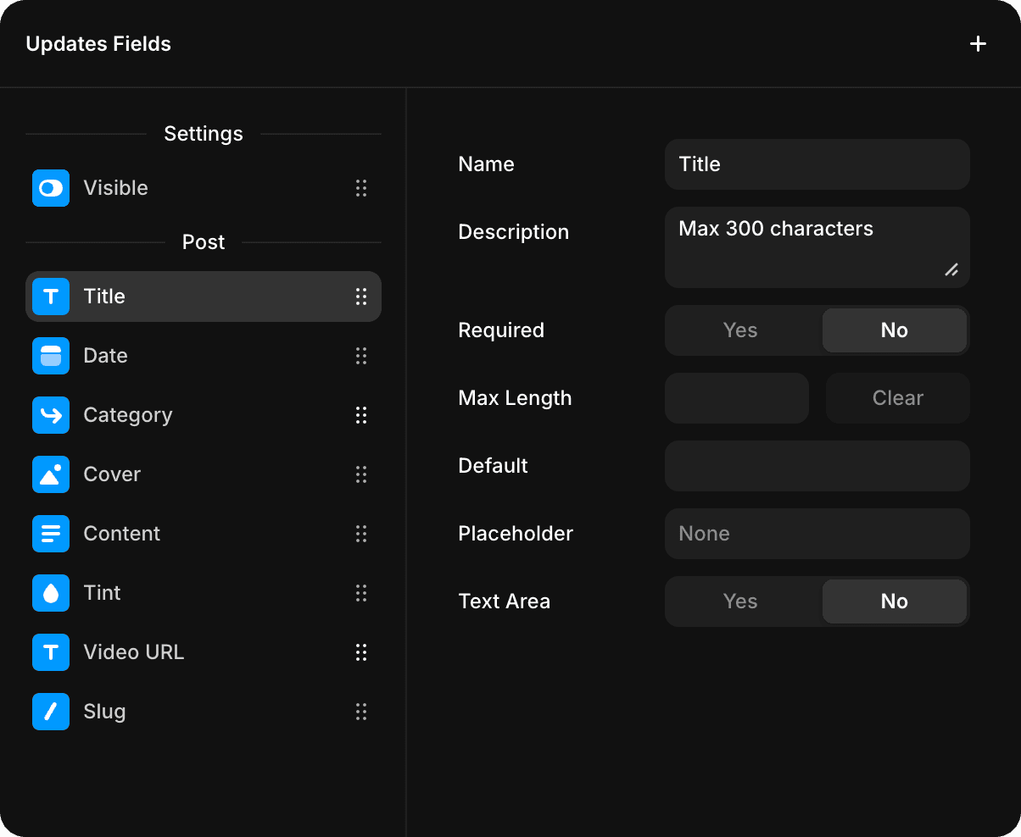
Task: Click the Category field's link arrow icon
Action: [50, 415]
